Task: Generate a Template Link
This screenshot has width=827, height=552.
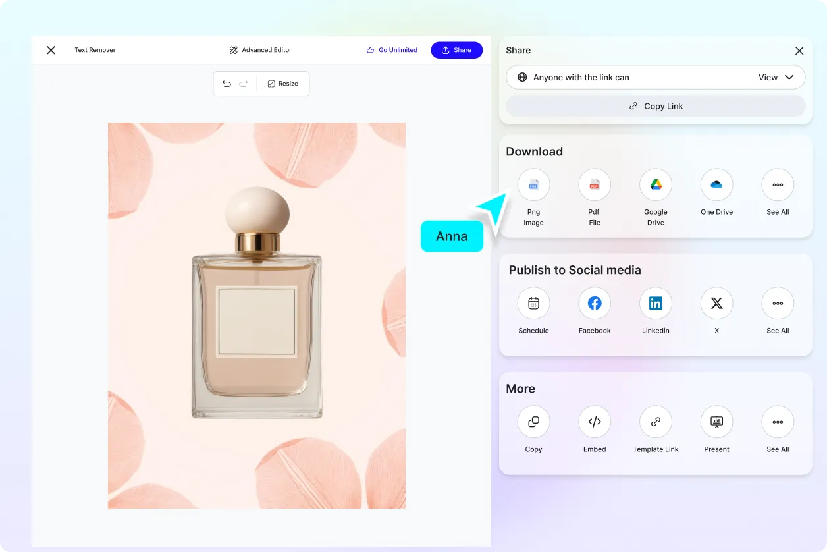Action: pos(655,422)
